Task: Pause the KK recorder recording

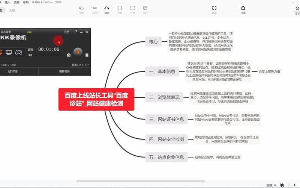Action: [78, 52]
